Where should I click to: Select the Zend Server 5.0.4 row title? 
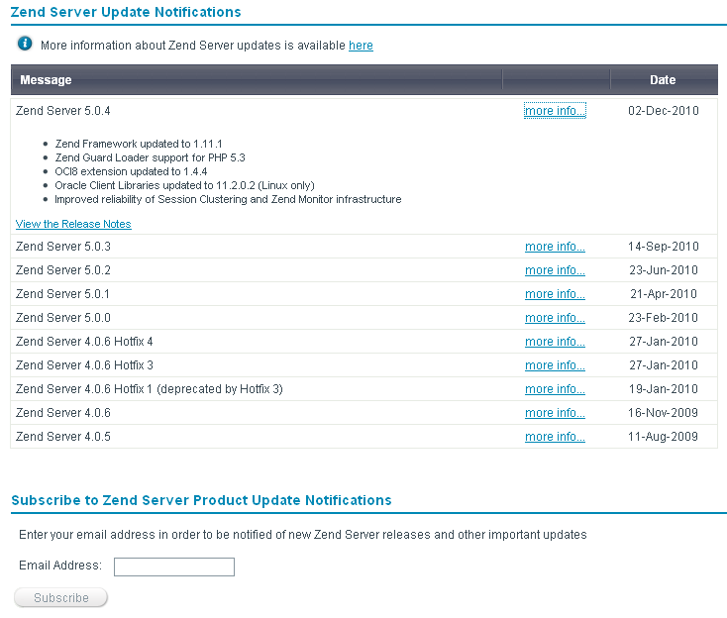pos(63,111)
